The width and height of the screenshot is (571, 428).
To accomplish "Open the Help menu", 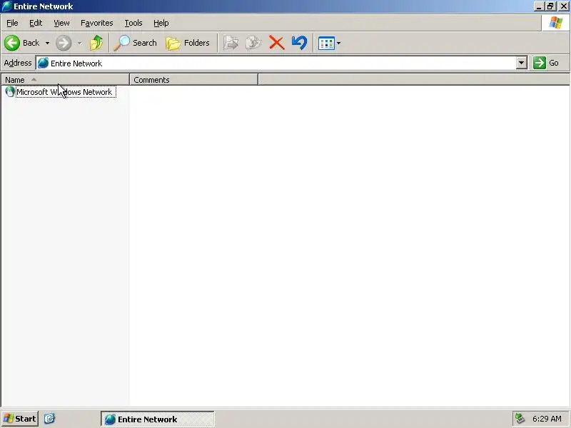I will 161,23.
